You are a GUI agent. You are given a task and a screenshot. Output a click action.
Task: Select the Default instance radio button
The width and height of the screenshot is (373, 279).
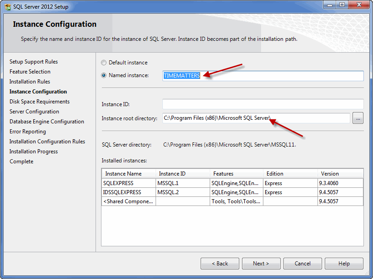(104, 63)
